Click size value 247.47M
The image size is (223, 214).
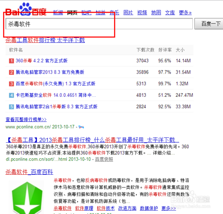click(x=184, y=95)
